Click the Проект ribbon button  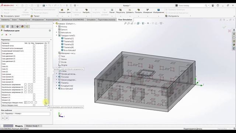35,16
